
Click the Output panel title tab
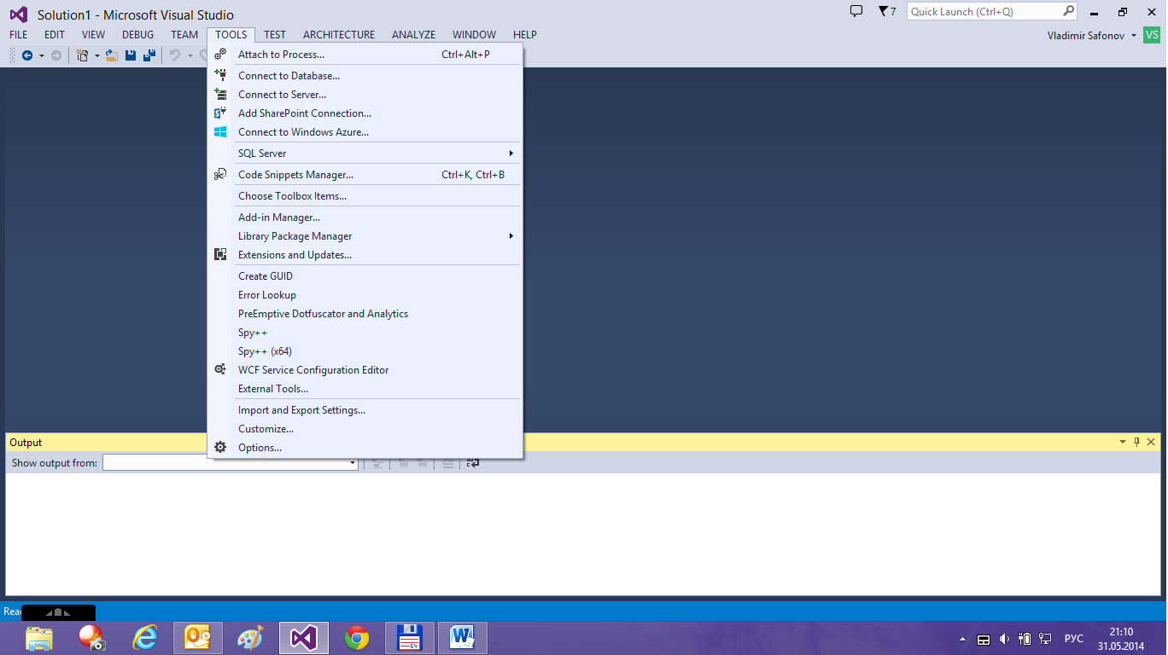[26, 442]
